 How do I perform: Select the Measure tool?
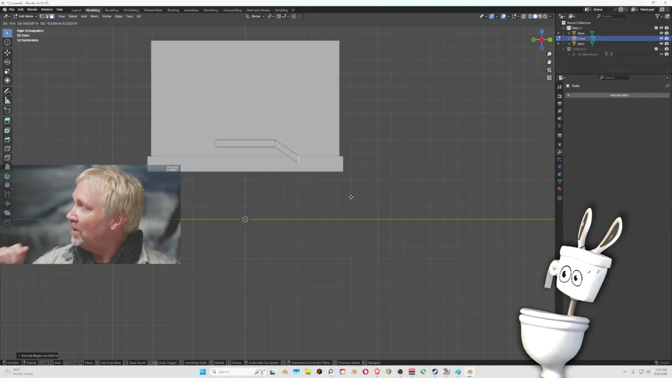pyautogui.click(x=7, y=100)
